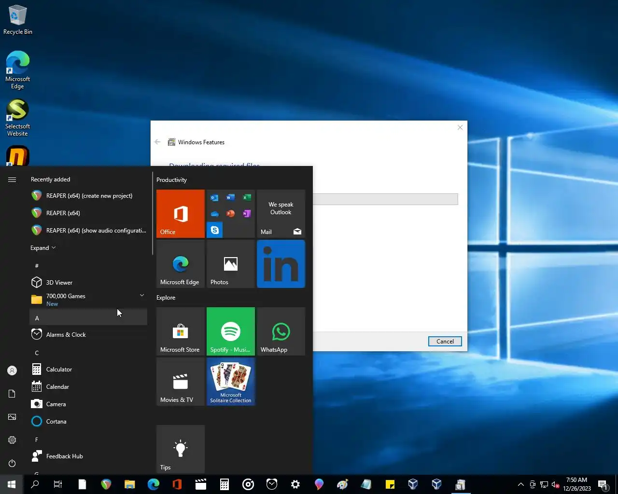
Task: Cancel the Windows Features download
Action: (445, 342)
